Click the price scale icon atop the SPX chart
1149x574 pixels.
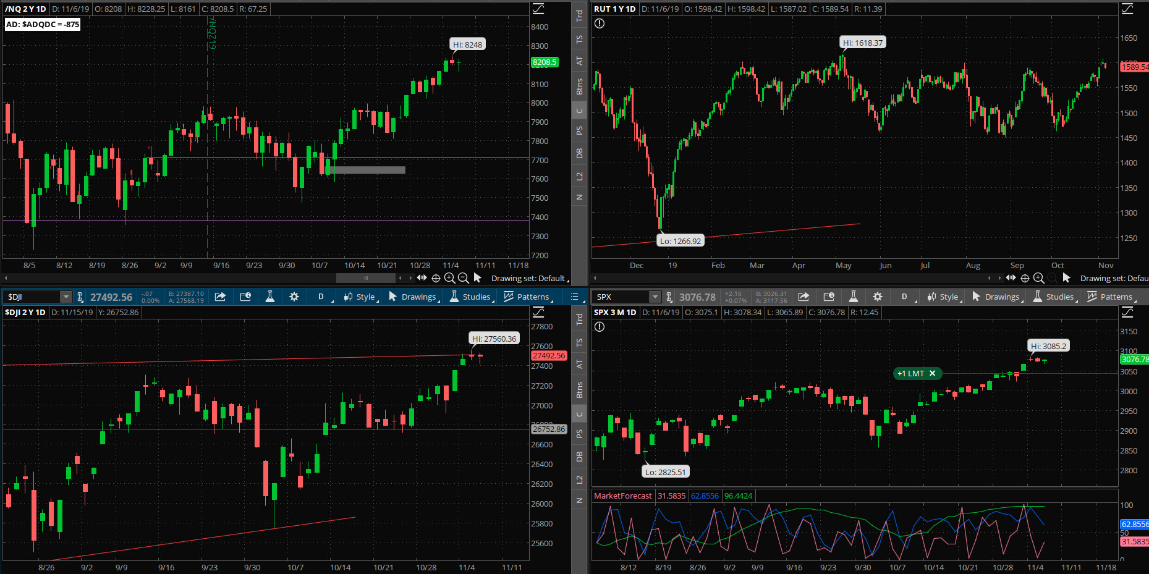pyautogui.click(x=1127, y=312)
